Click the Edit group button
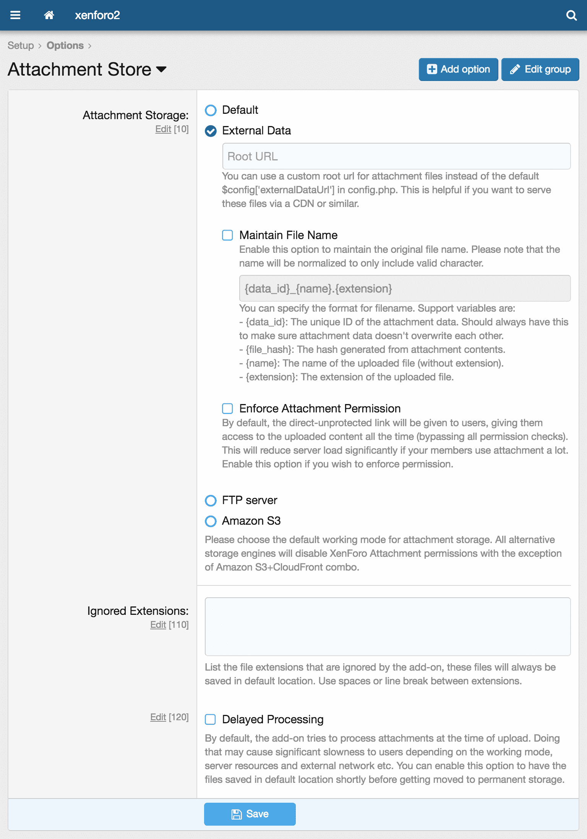587x839 pixels. tap(540, 69)
